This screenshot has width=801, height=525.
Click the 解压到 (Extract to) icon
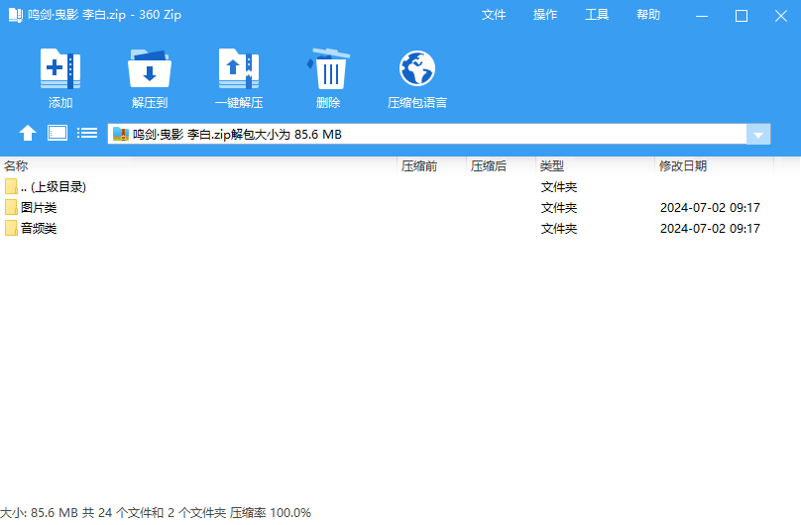(150, 70)
